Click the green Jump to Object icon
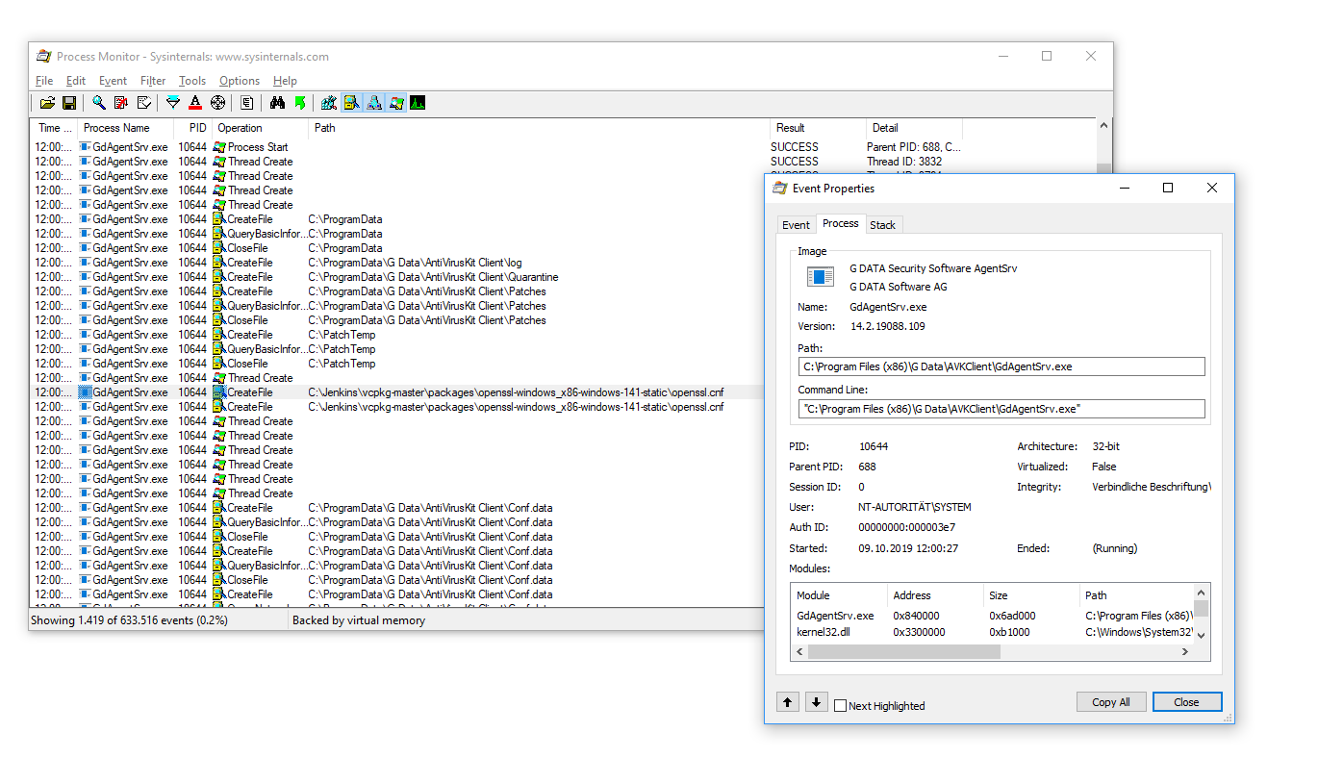 300,103
